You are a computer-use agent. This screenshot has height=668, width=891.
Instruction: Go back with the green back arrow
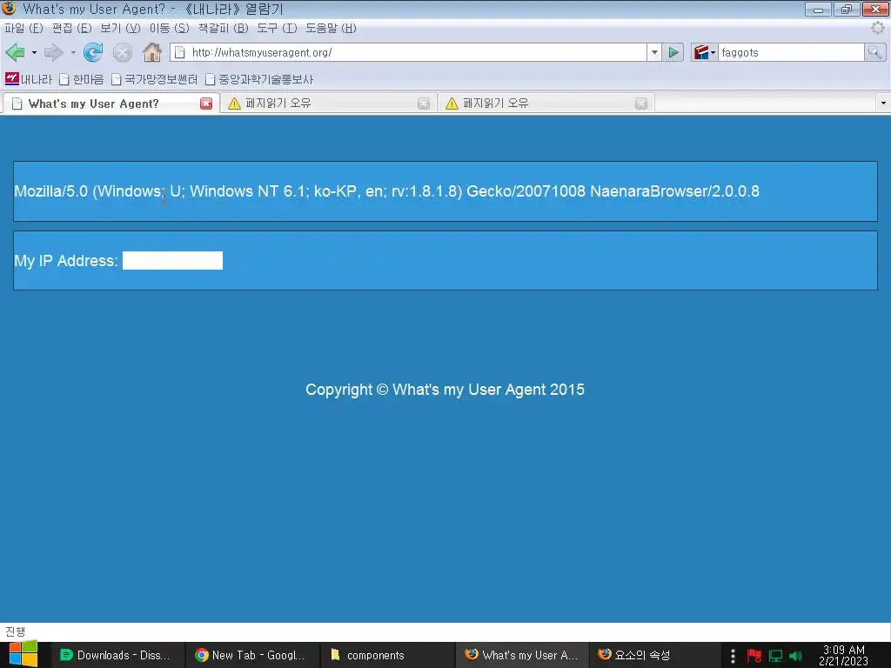point(16,52)
